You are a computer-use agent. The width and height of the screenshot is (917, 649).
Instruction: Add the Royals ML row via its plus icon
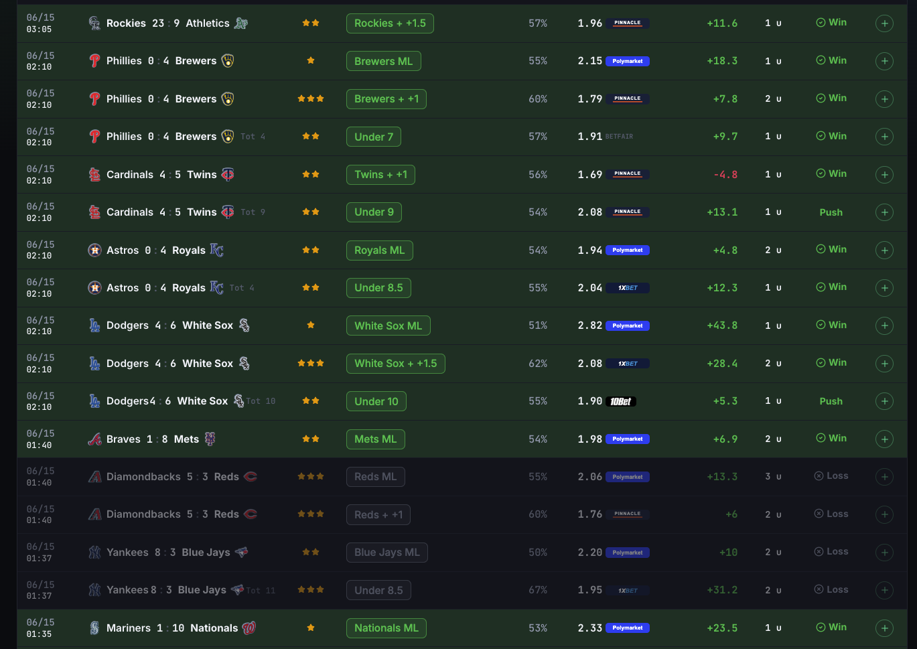click(x=884, y=250)
